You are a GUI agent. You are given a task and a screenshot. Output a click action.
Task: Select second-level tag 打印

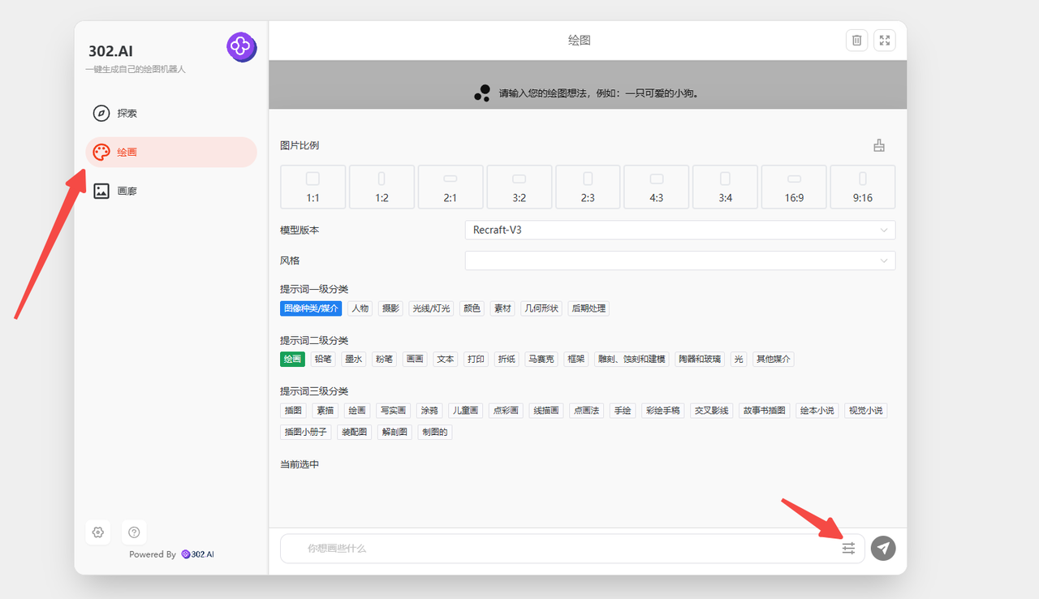coord(476,359)
